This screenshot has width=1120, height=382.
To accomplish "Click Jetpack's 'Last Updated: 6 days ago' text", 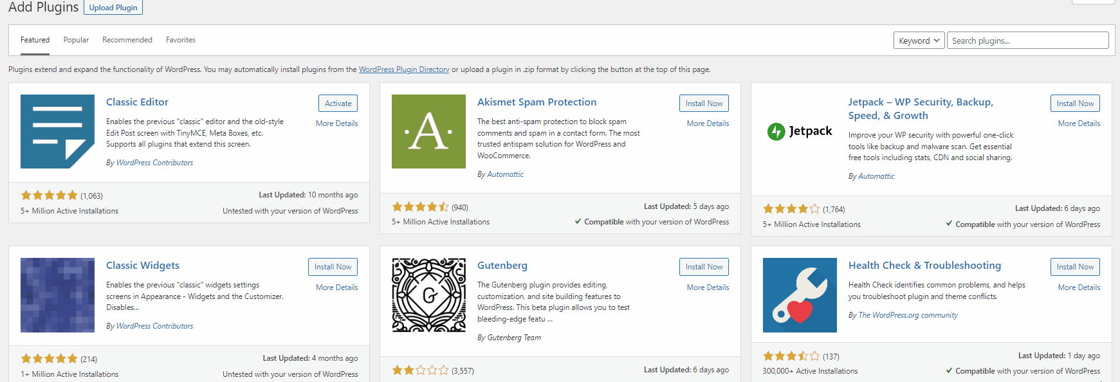I will pyautogui.click(x=1058, y=208).
